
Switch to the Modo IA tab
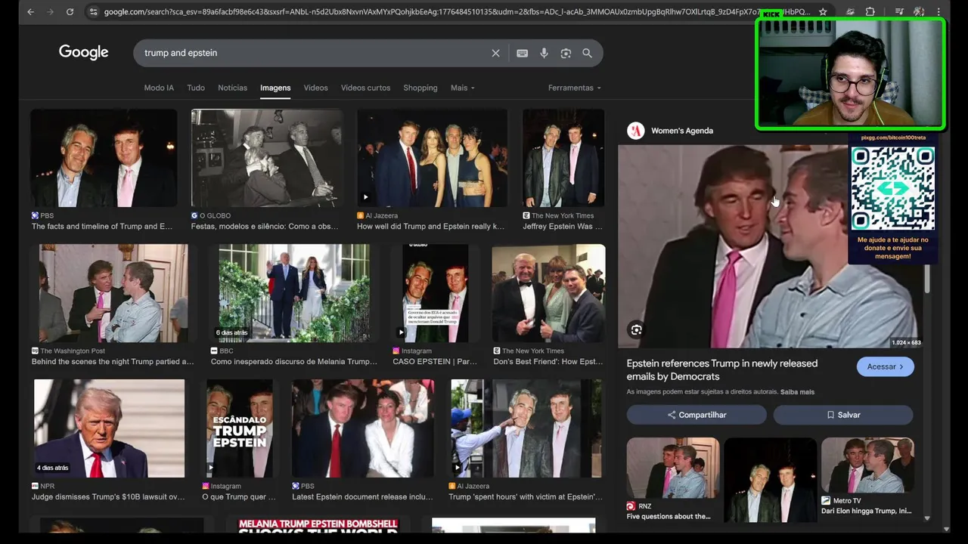pyautogui.click(x=159, y=88)
